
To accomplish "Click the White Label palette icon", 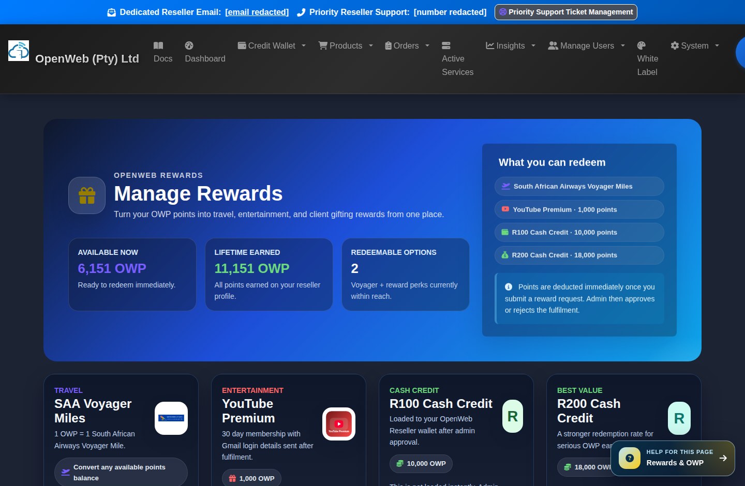I will point(642,45).
